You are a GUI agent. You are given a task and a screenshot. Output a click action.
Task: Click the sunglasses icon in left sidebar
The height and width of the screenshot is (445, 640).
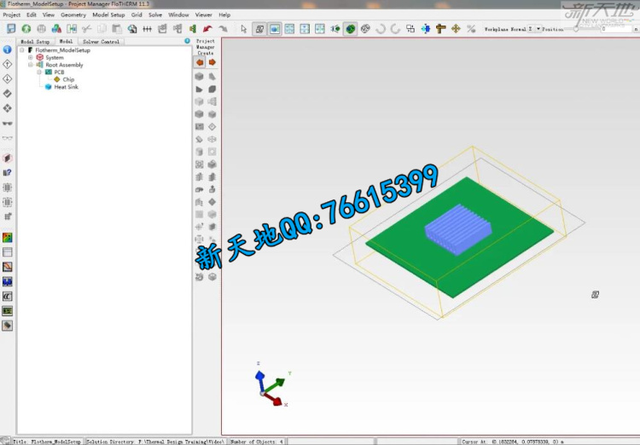pyautogui.click(x=8, y=123)
